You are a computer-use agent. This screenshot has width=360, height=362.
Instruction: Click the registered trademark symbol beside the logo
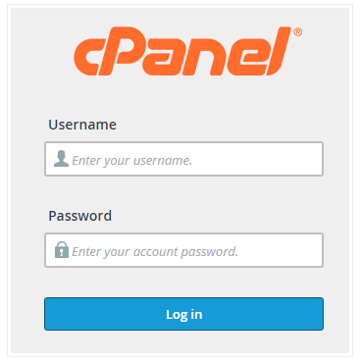pyautogui.click(x=297, y=32)
